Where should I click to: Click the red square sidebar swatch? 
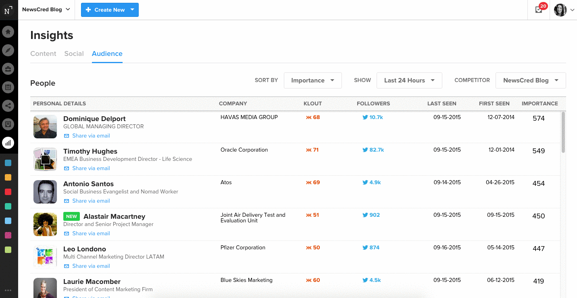(x=8, y=192)
